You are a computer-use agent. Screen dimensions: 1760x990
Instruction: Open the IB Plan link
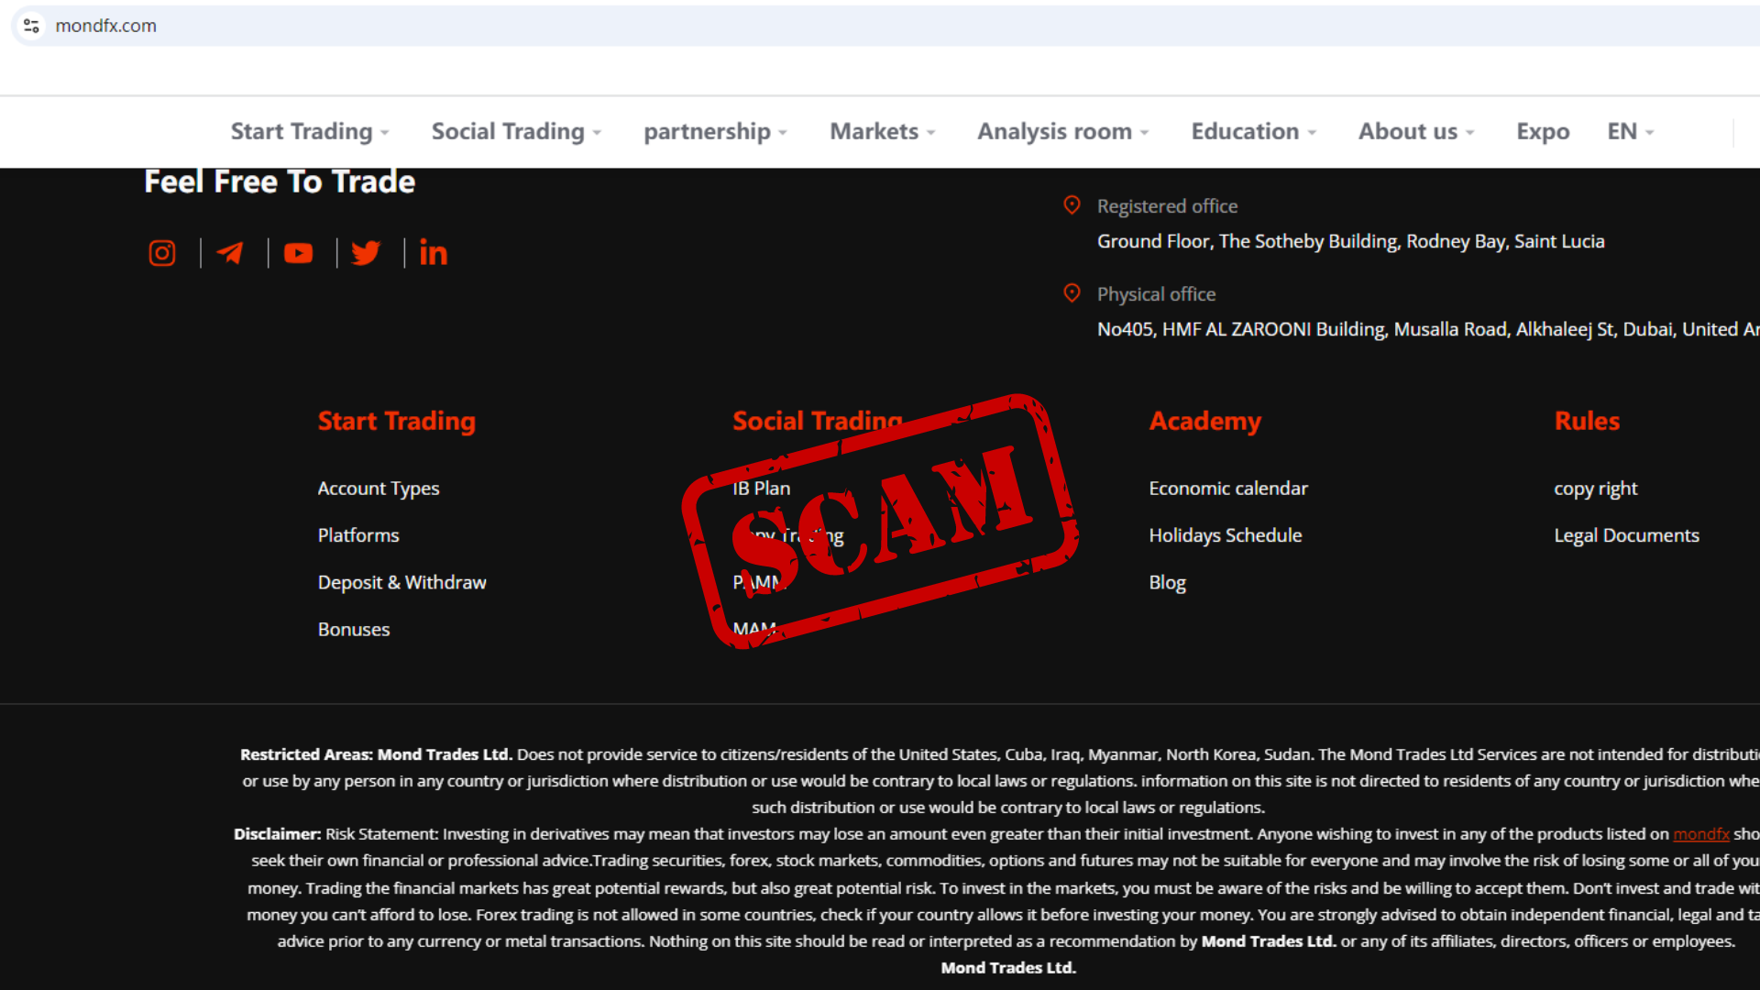(761, 489)
